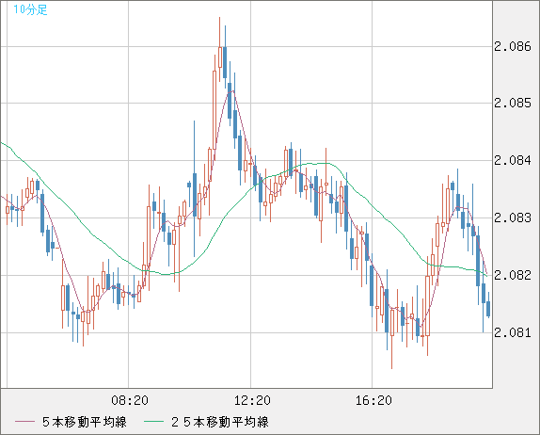
Task: Click the purple 5-bar moving average legend line
Action: pyautogui.click(x=24, y=422)
